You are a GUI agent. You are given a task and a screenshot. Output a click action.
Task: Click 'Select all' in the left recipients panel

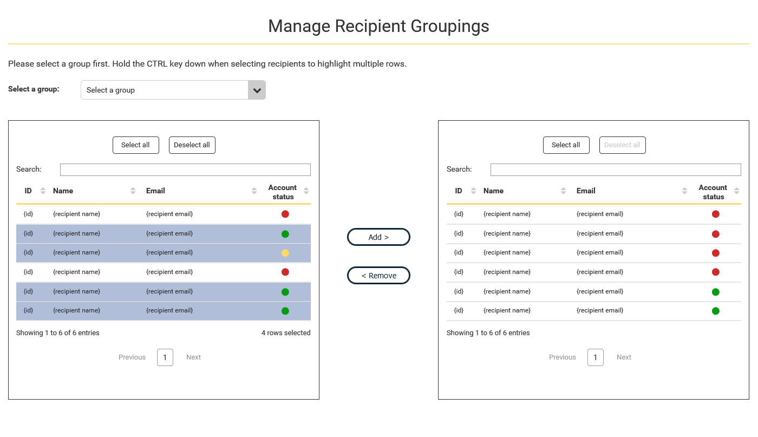pyautogui.click(x=135, y=145)
